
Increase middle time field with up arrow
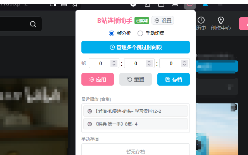pos(149,62)
